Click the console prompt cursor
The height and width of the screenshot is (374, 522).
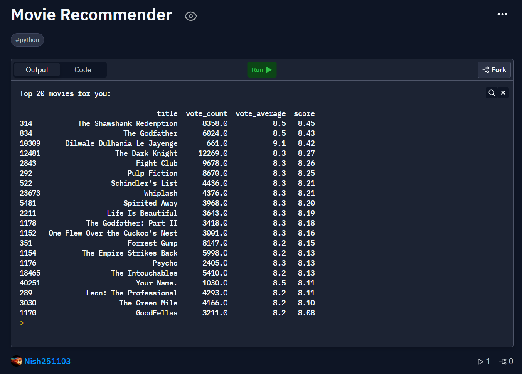(22, 323)
